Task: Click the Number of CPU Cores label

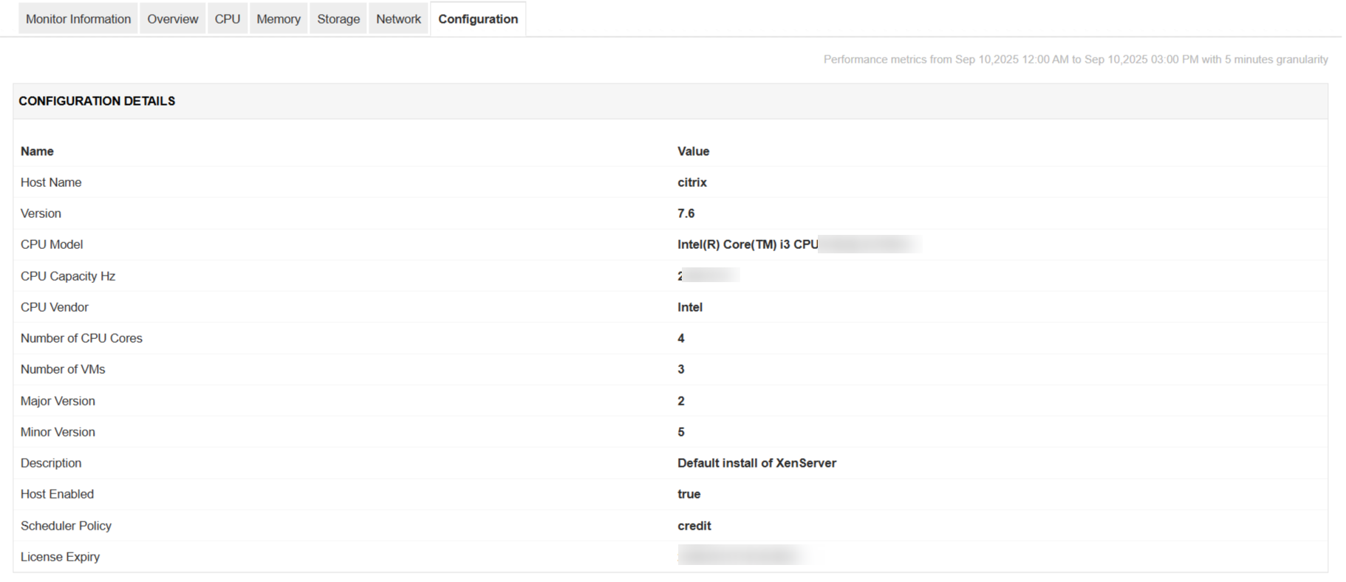Action: (81, 338)
